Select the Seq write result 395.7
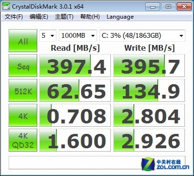Screen dimensions: 194x176 (x=149, y=66)
